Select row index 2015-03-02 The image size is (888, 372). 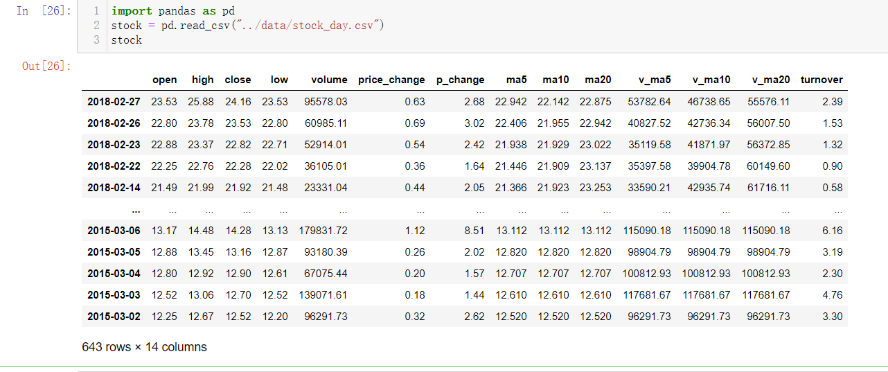pos(114,317)
